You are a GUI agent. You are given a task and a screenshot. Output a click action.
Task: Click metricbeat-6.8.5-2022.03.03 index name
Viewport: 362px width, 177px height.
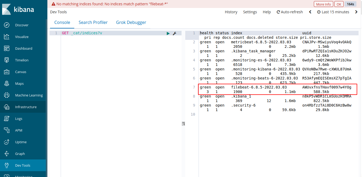(261, 42)
